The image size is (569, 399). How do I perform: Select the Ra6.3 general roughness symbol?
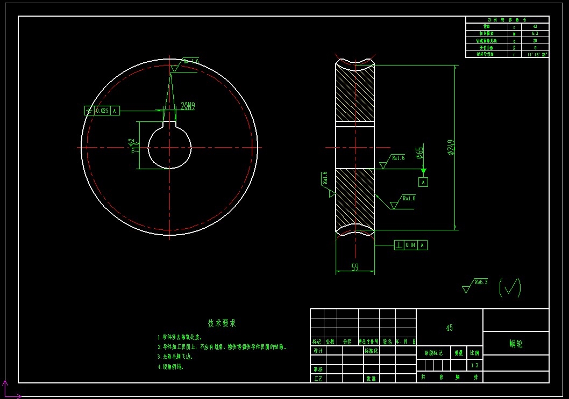point(475,286)
